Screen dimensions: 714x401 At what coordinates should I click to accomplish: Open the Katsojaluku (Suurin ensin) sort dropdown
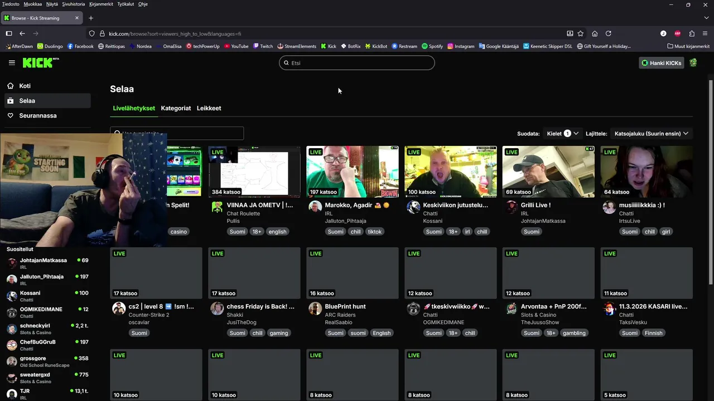(651, 134)
